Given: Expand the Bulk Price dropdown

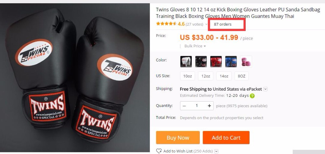Looking at the screenshot, I should tap(195, 46).
